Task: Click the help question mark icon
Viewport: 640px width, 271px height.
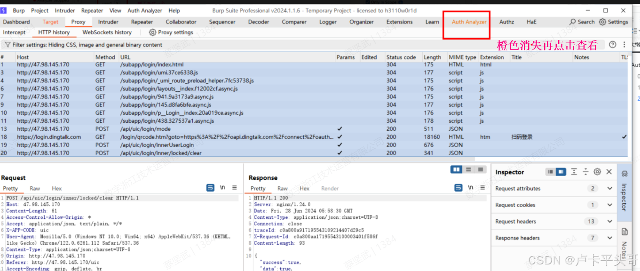Action: pyautogui.click(x=612, y=44)
